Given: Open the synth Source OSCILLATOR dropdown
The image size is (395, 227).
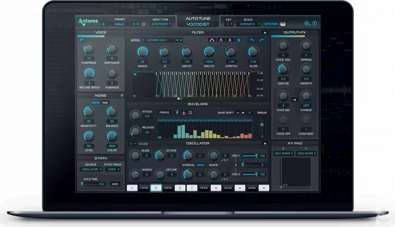Looking at the screenshot, I should click(x=91, y=169).
